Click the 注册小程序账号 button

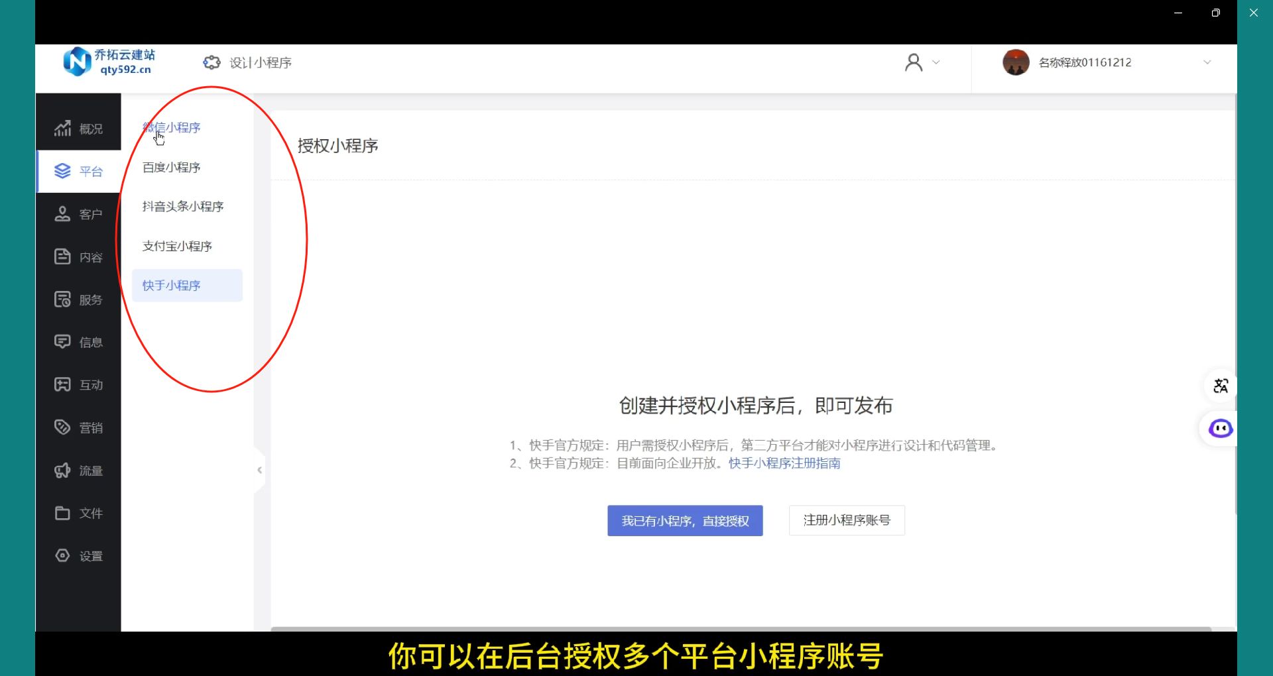point(847,520)
